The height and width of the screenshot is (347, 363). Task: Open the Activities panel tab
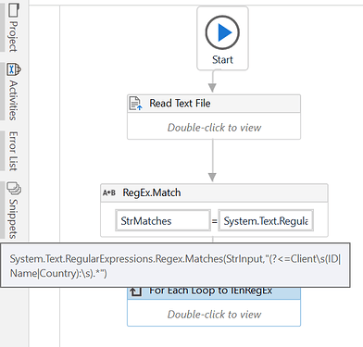(x=13, y=92)
